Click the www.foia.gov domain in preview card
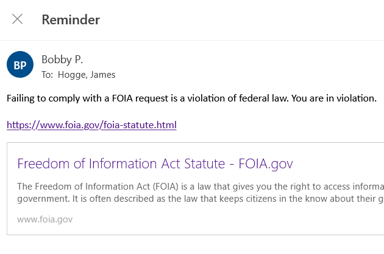Viewport: 384px width, 254px height. tap(44, 219)
